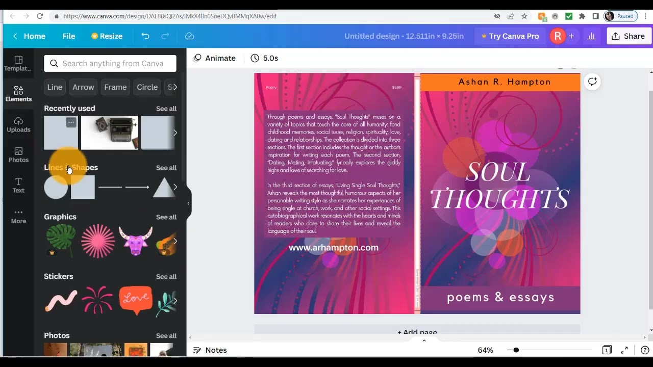Select the Frame suggestion chip

115,87
